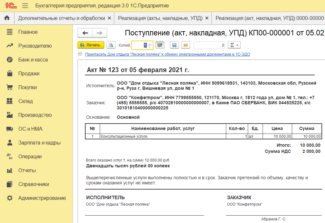Click the Операции Дт/Кт icon
This screenshot has width=325, height=223.
click(10, 156)
